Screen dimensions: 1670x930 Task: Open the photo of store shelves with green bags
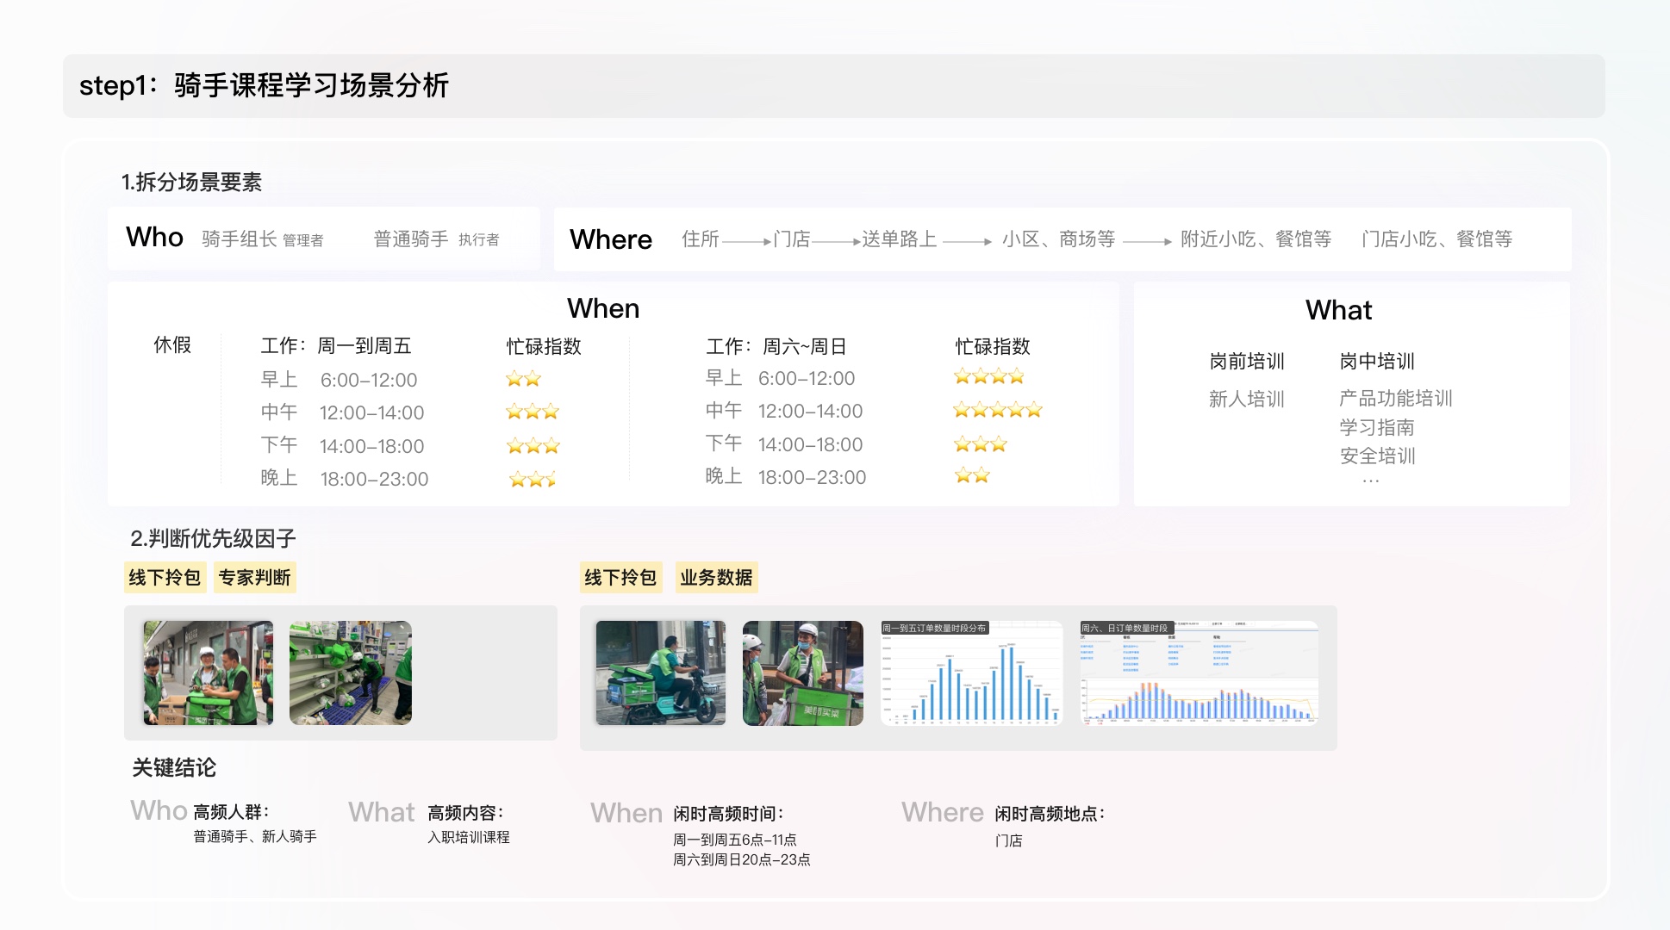(x=351, y=673)
